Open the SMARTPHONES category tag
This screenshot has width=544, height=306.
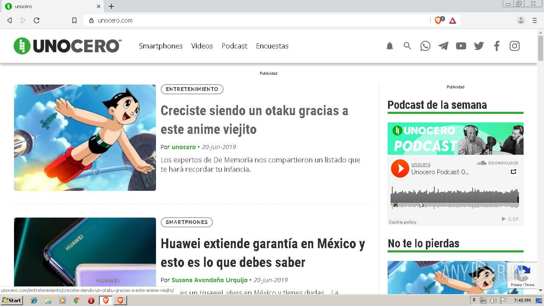[x=187, y=222]
